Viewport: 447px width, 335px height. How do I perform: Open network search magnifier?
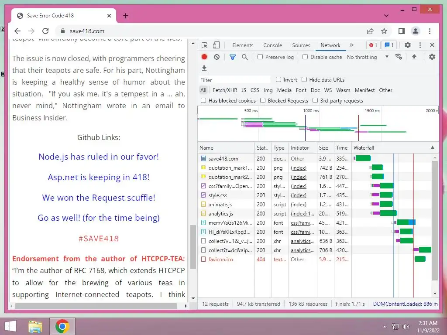click(x=244, y=57)
